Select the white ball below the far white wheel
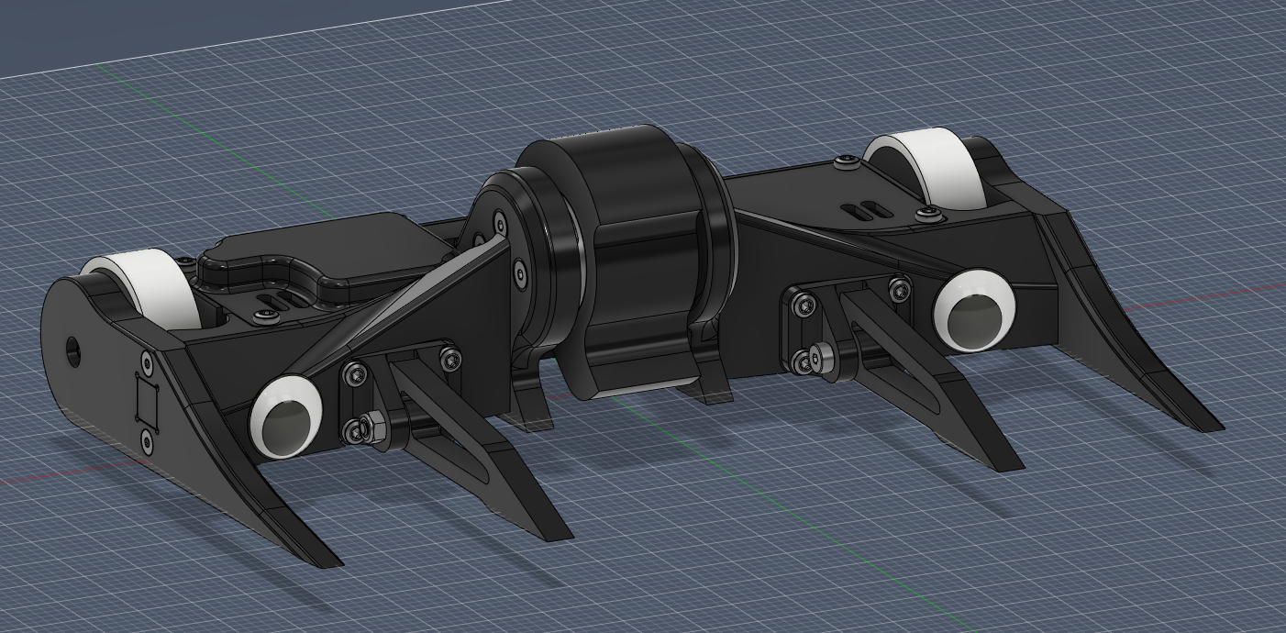 [974, 311]
